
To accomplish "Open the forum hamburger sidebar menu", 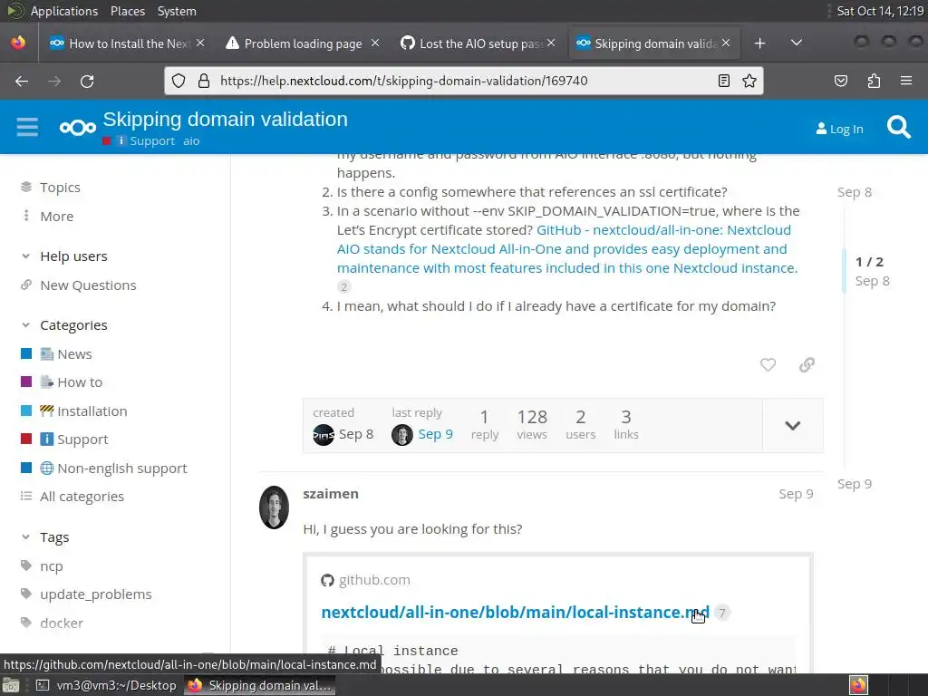I will pyautogui.click(x=27, y=127).
